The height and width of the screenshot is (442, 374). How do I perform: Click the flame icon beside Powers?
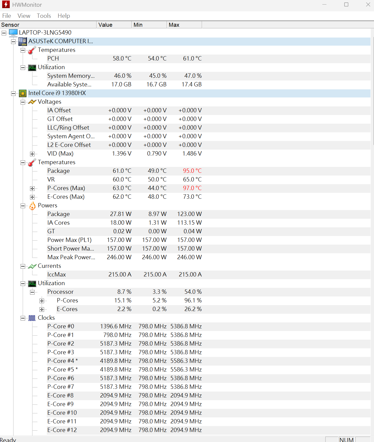32,206
